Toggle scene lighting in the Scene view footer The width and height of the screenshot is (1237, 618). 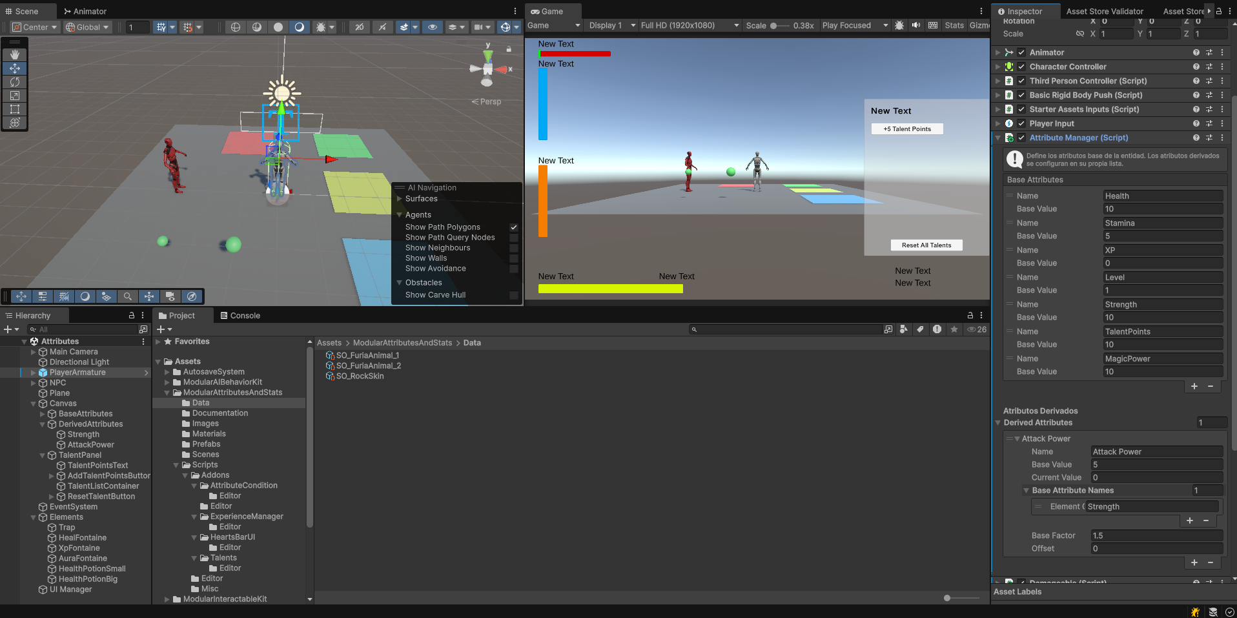coord(85,296)
